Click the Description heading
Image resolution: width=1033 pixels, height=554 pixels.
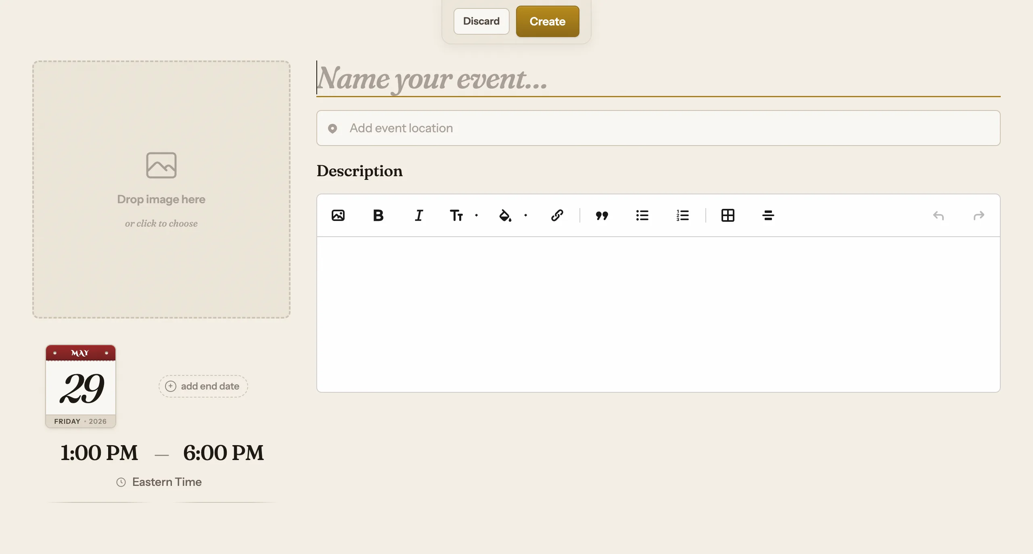360,171
